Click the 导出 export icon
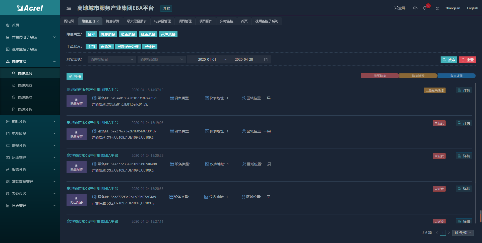This screenshot has height=243, width=482. coord(70,76)
